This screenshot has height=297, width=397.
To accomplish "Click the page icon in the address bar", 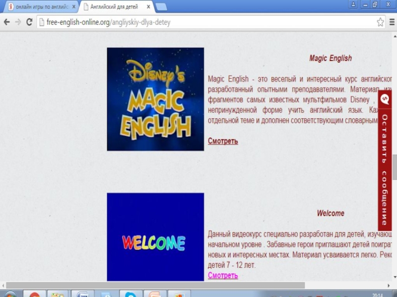I will 42,22.
